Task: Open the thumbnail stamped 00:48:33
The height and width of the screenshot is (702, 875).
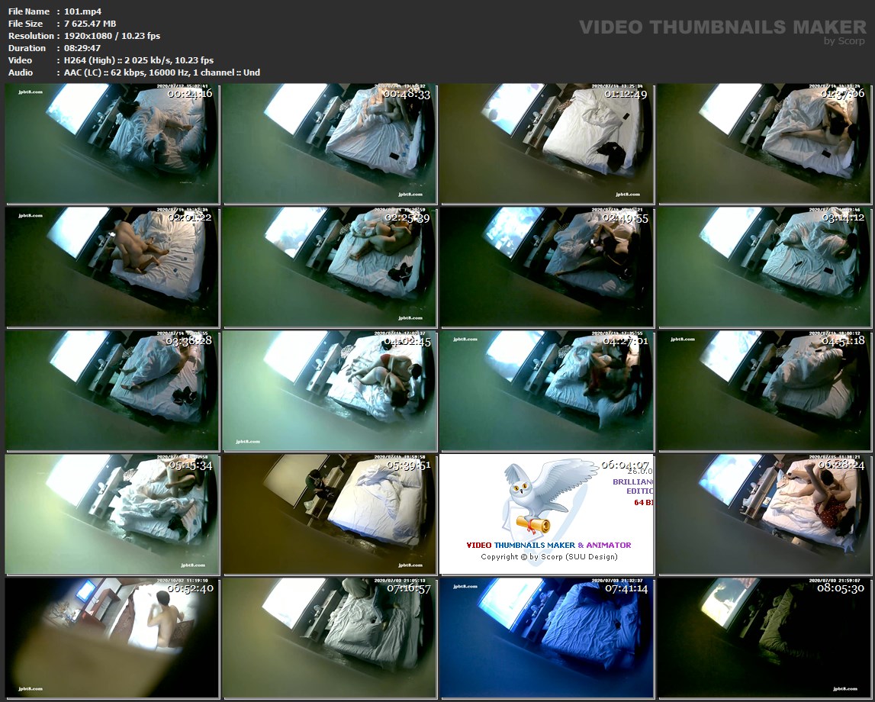Action: coord(330,143)
